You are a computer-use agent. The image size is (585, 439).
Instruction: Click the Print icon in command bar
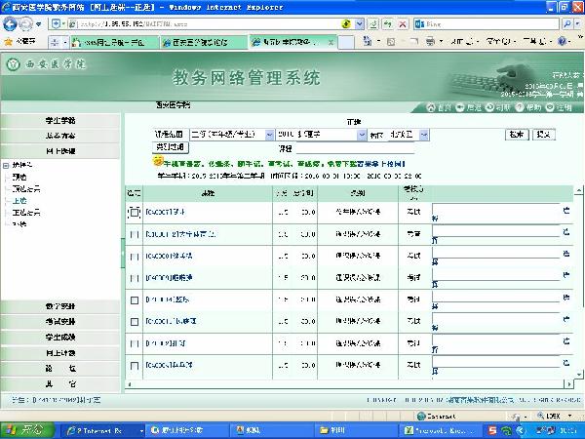pyautogui.click(x=430, y=41)
